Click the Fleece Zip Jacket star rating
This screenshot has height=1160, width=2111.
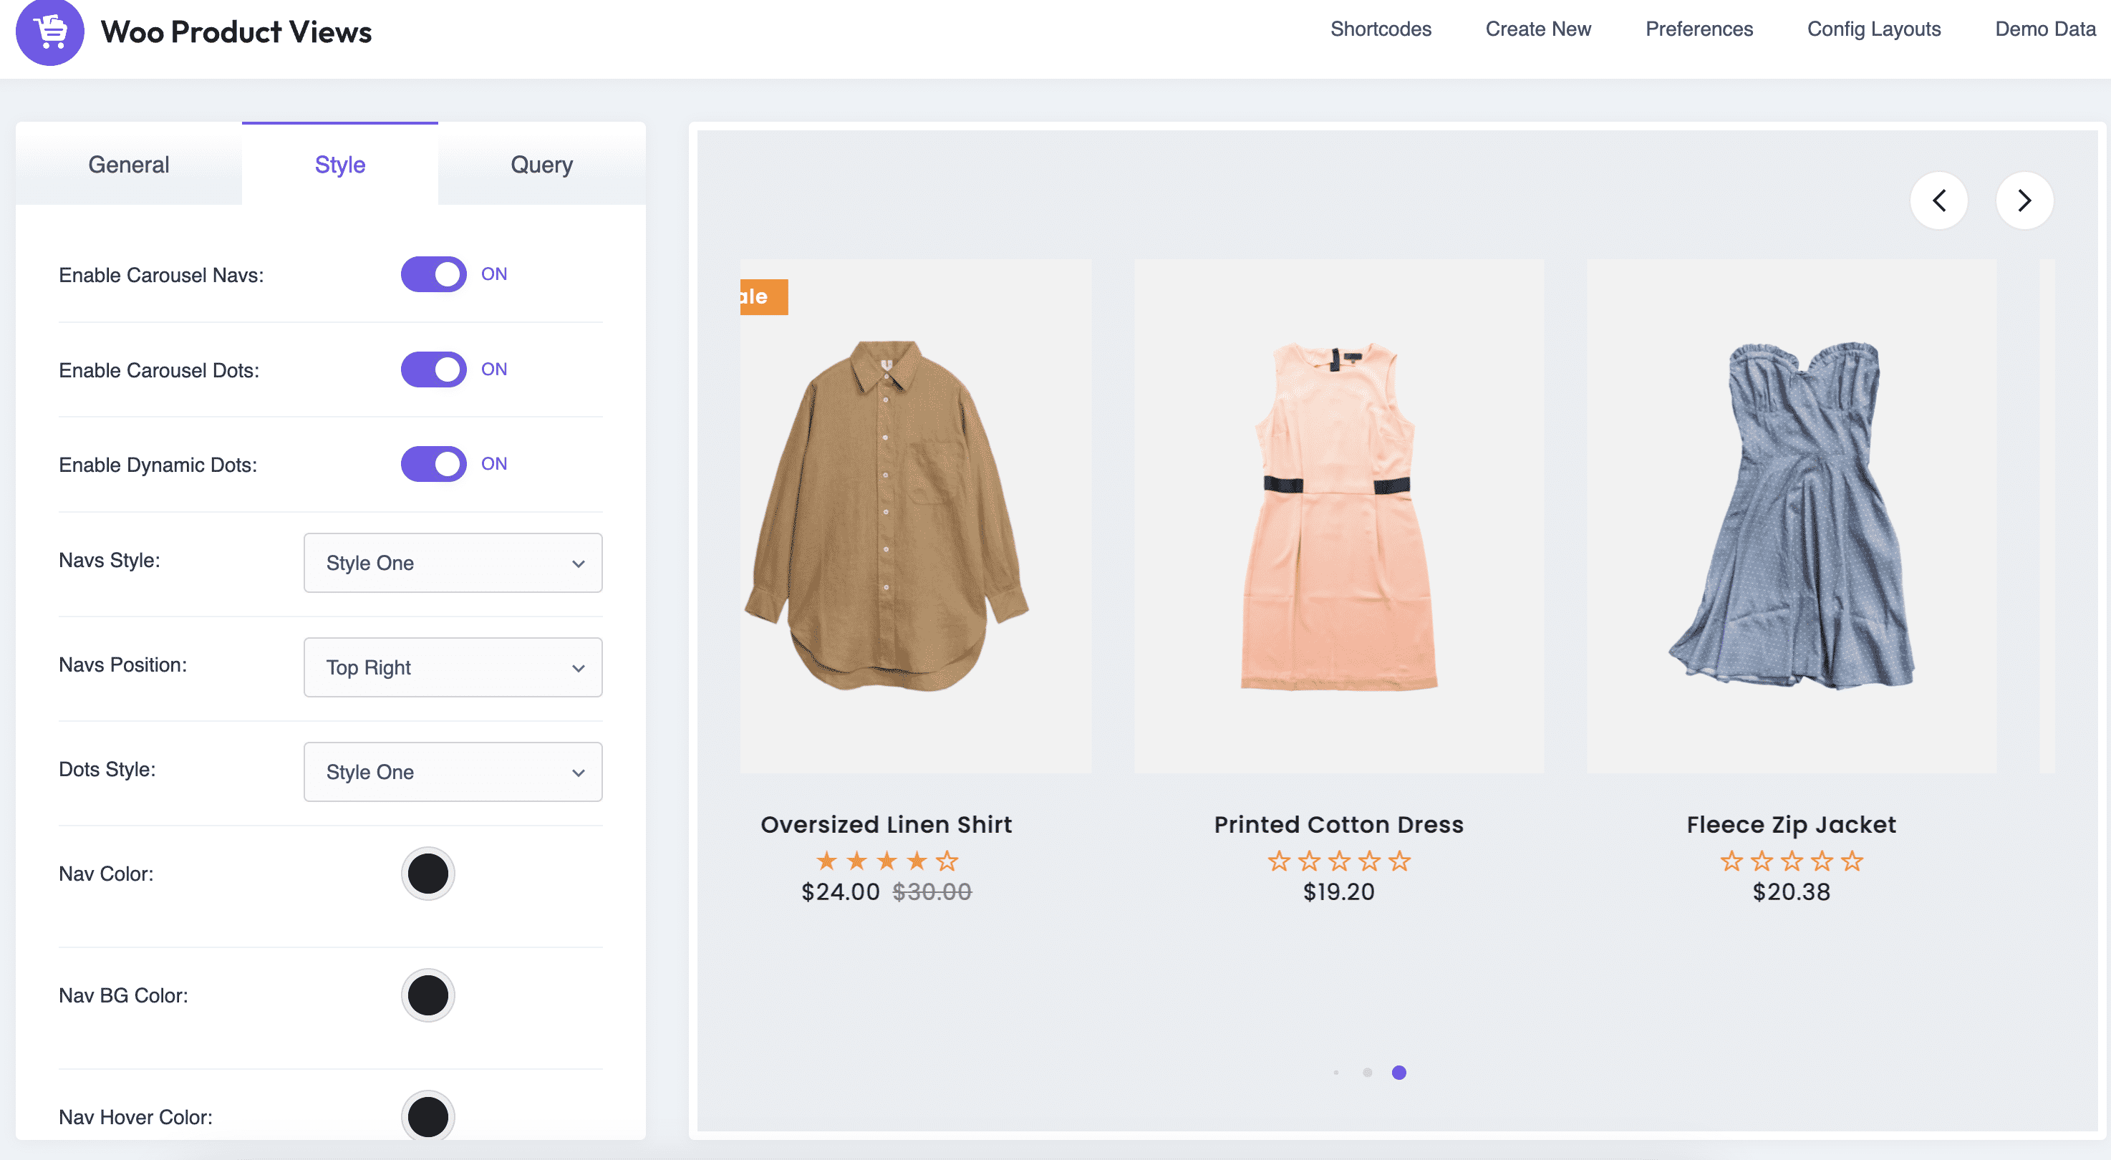pyautogui.click(x=1792, y=861)
